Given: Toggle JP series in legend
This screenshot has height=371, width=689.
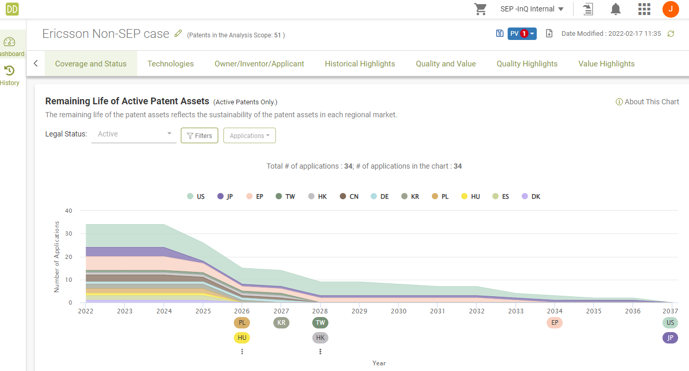Looking at the screenshot, I should [x=225, y=197].
